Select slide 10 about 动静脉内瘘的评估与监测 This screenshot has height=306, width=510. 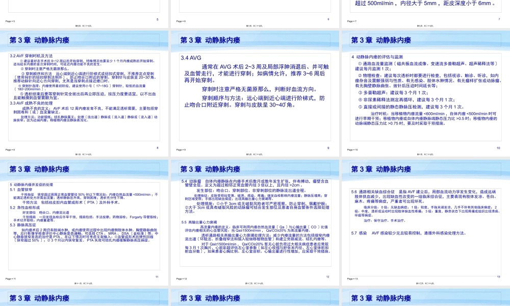[425, 92]
